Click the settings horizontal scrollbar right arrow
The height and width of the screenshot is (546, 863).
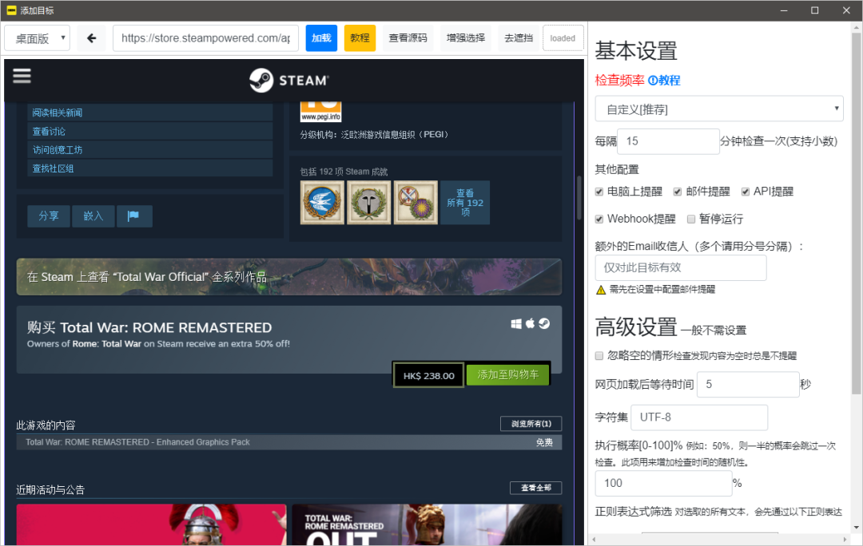[845, 540]
